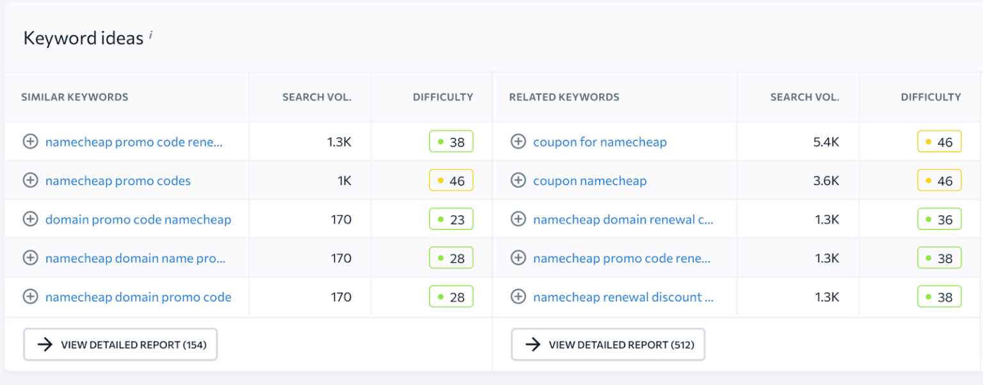Click difficulty badge 28 for "namecheap domain promo code"
The image size is (983, 385).
[451, 297]
